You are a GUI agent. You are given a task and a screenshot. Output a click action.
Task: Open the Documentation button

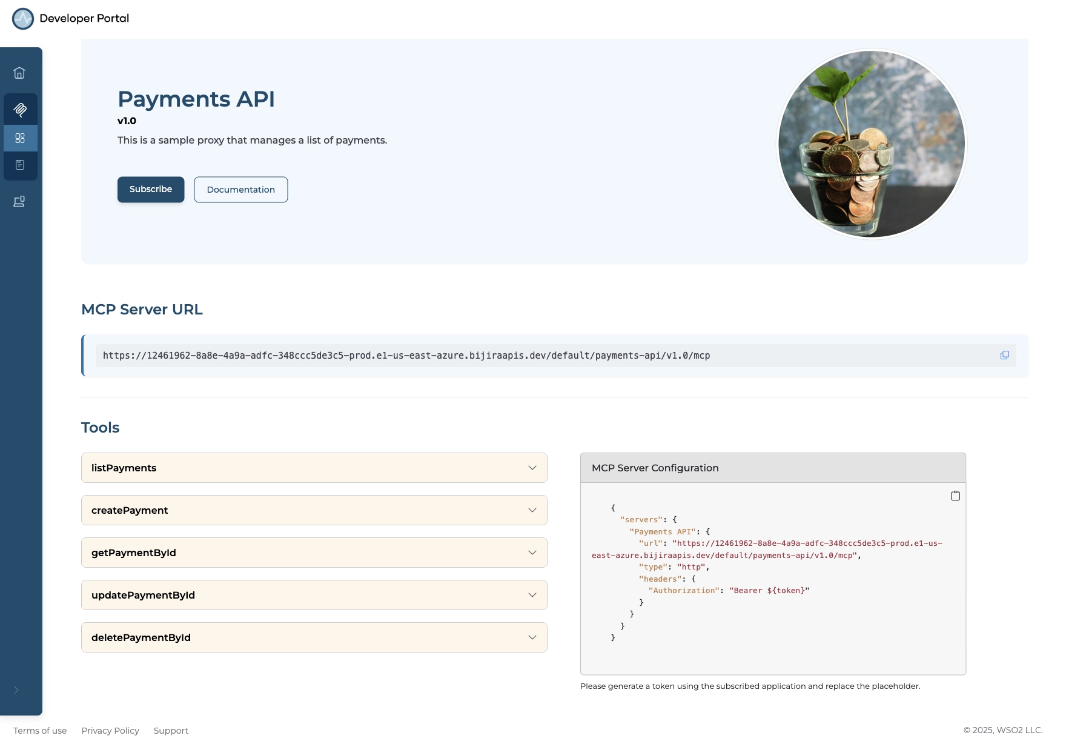(240, 190)
